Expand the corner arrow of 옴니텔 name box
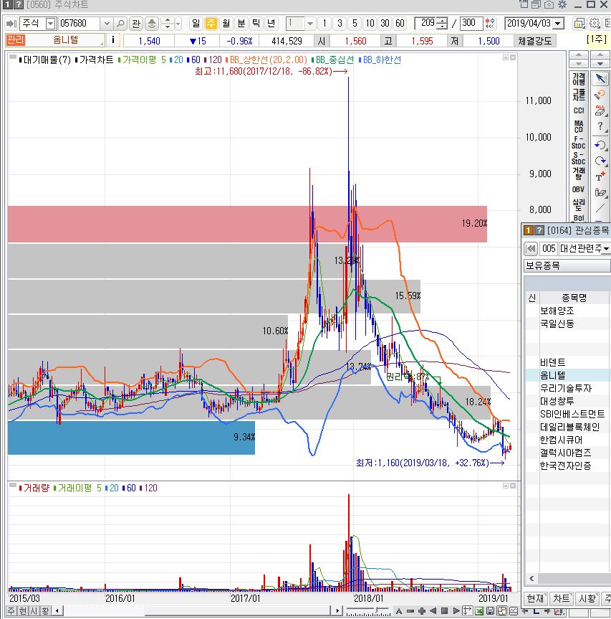Viewport: 611px width, 619px height. coord(102,43)
